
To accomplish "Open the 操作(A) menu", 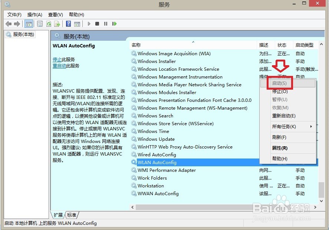I will coord(34,15).
